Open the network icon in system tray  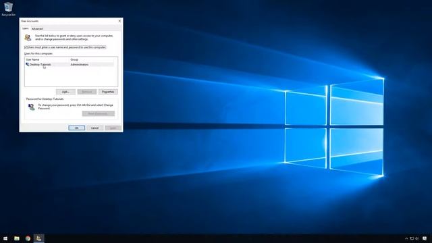coord(412,238)
